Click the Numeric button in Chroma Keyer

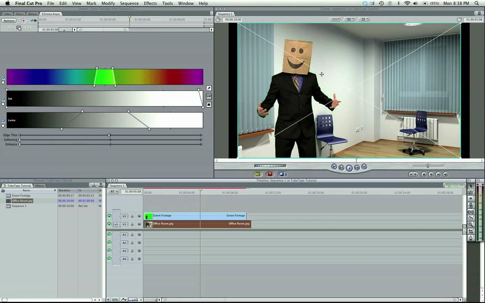point(9,21)
